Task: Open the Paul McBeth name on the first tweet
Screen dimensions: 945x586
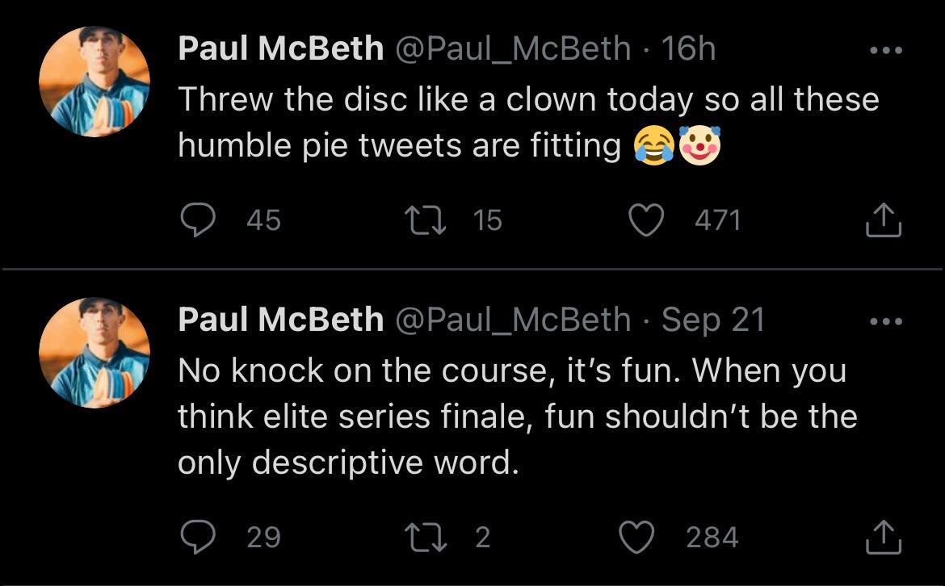Action: pos(280,48)
